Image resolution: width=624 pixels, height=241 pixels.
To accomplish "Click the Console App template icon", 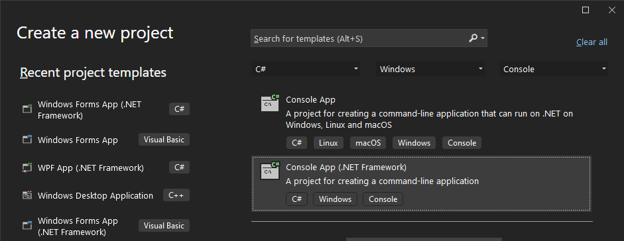I will 270,103.
